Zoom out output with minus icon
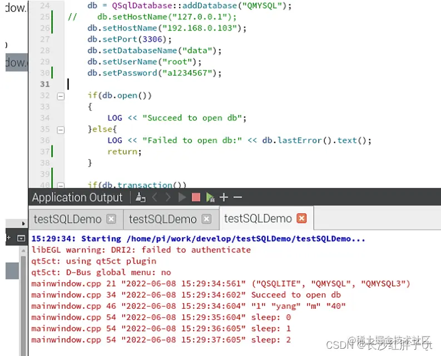Image resolution: width=441 pixels, height=356 pixels. coord(237,197)
